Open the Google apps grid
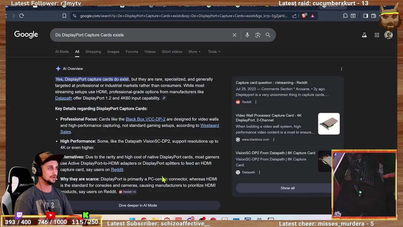This screenshot has width=403, height=227. (377, 35)
